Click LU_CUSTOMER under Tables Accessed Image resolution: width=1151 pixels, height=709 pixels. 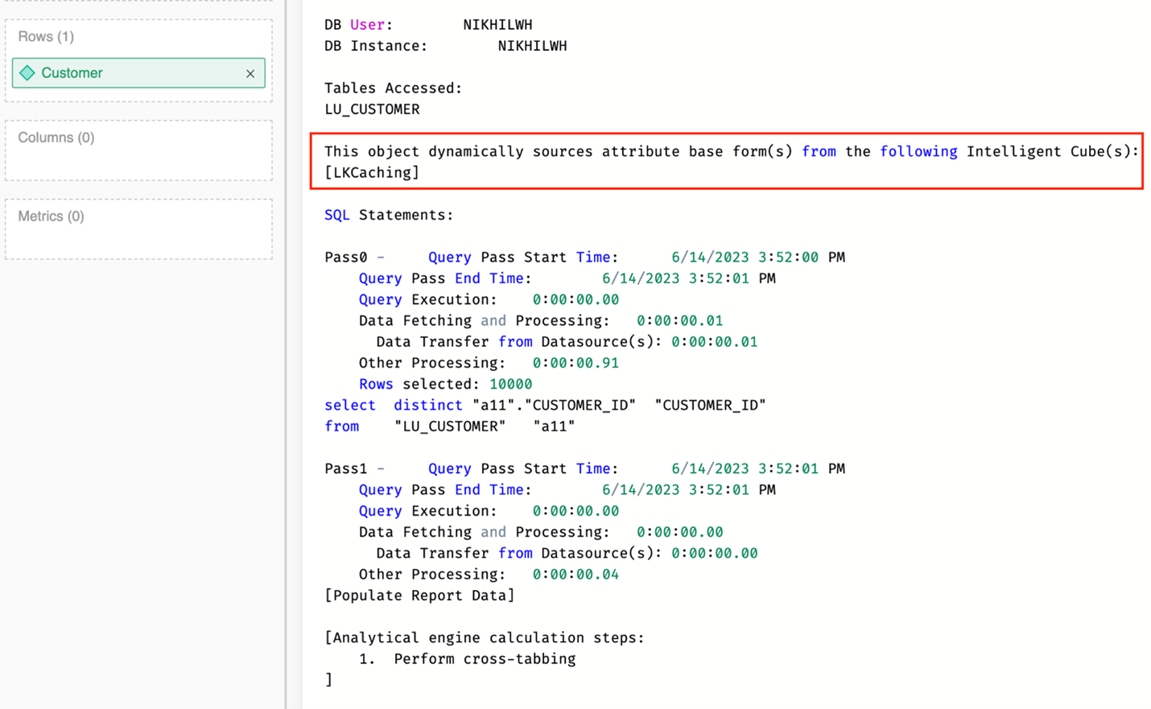372,109
